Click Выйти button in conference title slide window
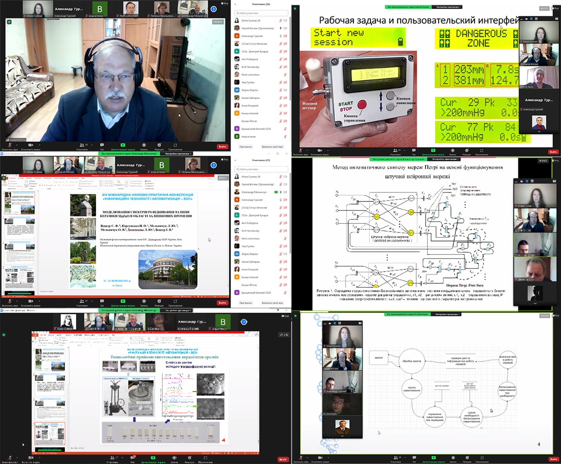Screen dimensions: 561x464 tap(222, 303)
